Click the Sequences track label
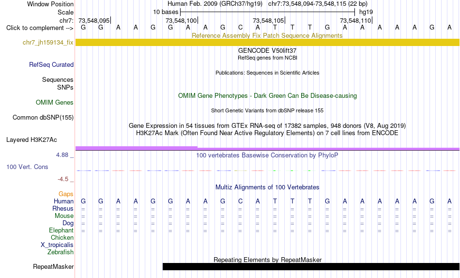 pos(58,80)
